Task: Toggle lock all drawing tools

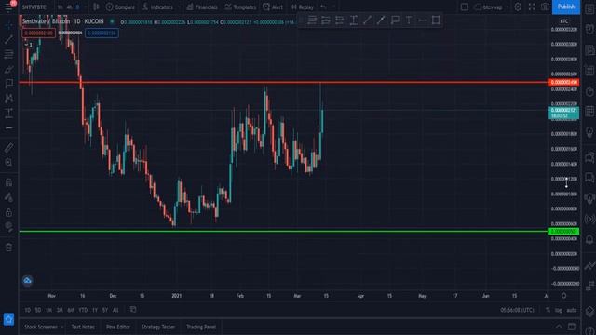Action: 8,212
